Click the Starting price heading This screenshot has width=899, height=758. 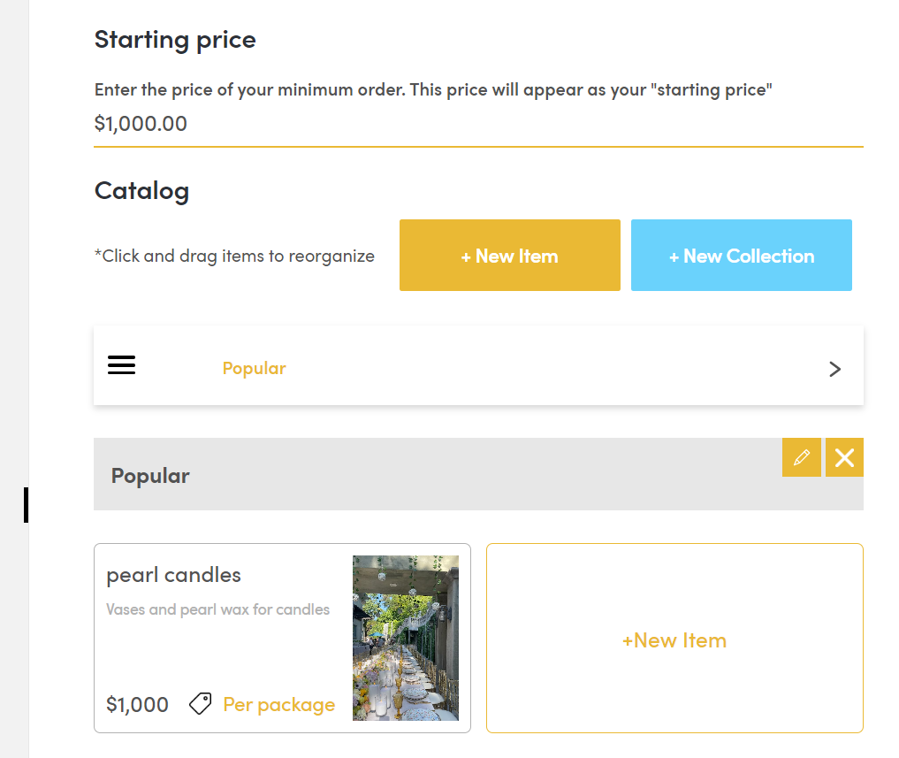[175, 40]
